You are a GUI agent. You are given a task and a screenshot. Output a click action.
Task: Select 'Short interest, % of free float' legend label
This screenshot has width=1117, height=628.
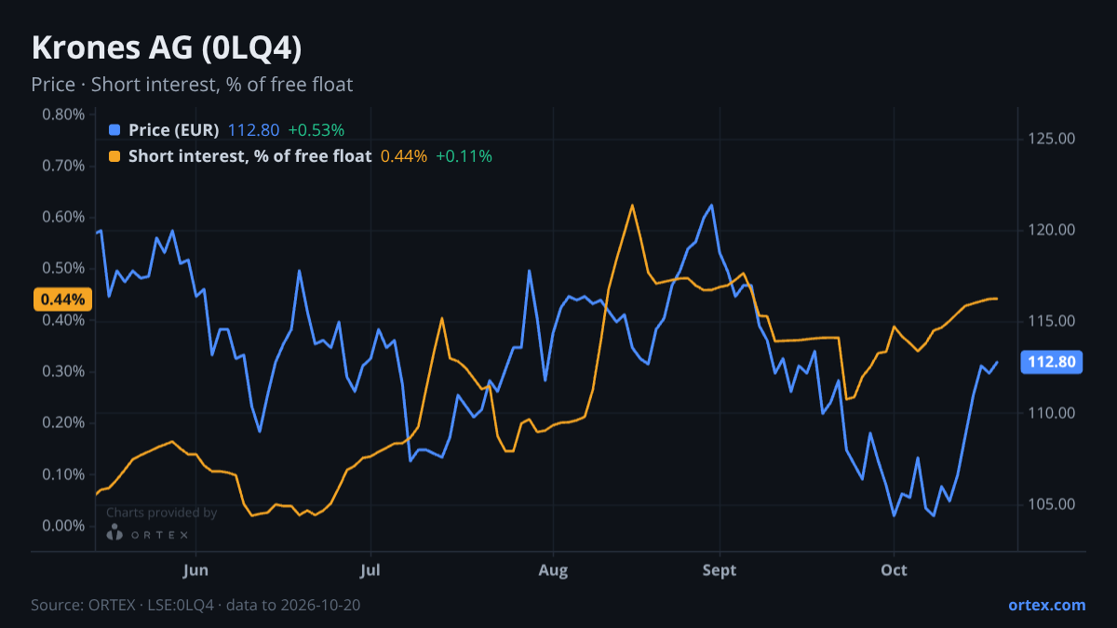point(250,156)
